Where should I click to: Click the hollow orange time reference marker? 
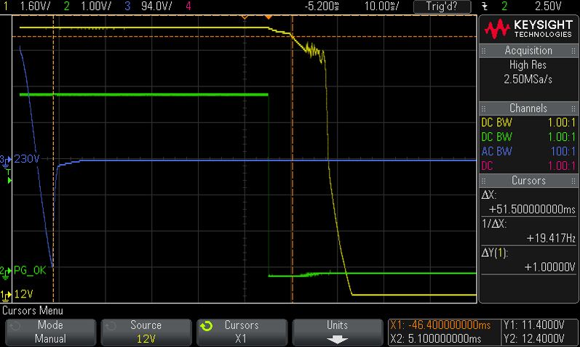coord(245,17)
